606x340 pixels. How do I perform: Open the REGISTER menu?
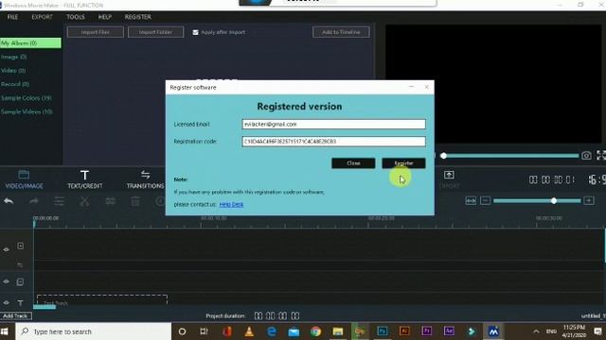138,17
